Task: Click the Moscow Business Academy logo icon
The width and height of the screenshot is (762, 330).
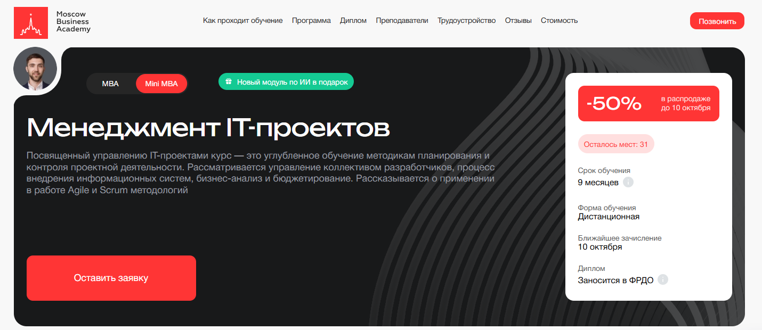Action: 31,23
